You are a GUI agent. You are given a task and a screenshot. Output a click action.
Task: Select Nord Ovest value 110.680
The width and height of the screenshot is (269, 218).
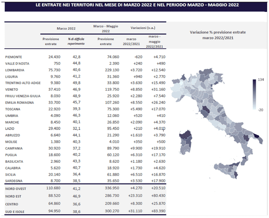click(53, 188)
